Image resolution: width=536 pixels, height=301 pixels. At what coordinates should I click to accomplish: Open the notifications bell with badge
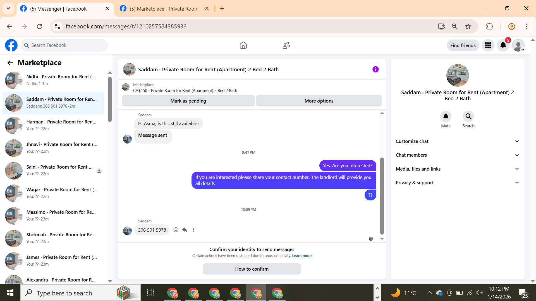click(x=503, y=45)
